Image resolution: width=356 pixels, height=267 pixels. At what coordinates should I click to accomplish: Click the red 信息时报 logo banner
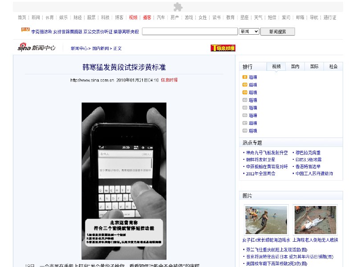coord(222,48)
